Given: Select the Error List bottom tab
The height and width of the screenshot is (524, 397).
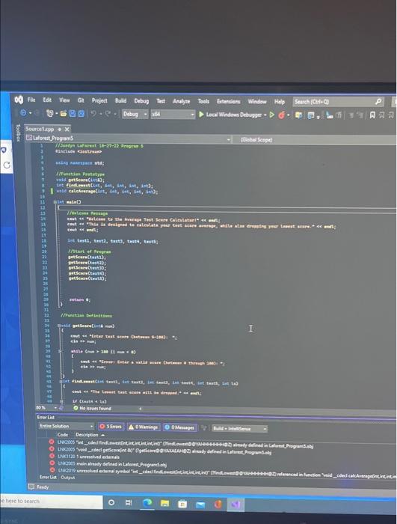Looking at the screenshot, I should pyautogui.click(x=48, y=478).
